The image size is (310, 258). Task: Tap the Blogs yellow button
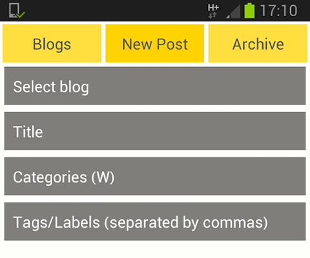[x=52, y=43]
